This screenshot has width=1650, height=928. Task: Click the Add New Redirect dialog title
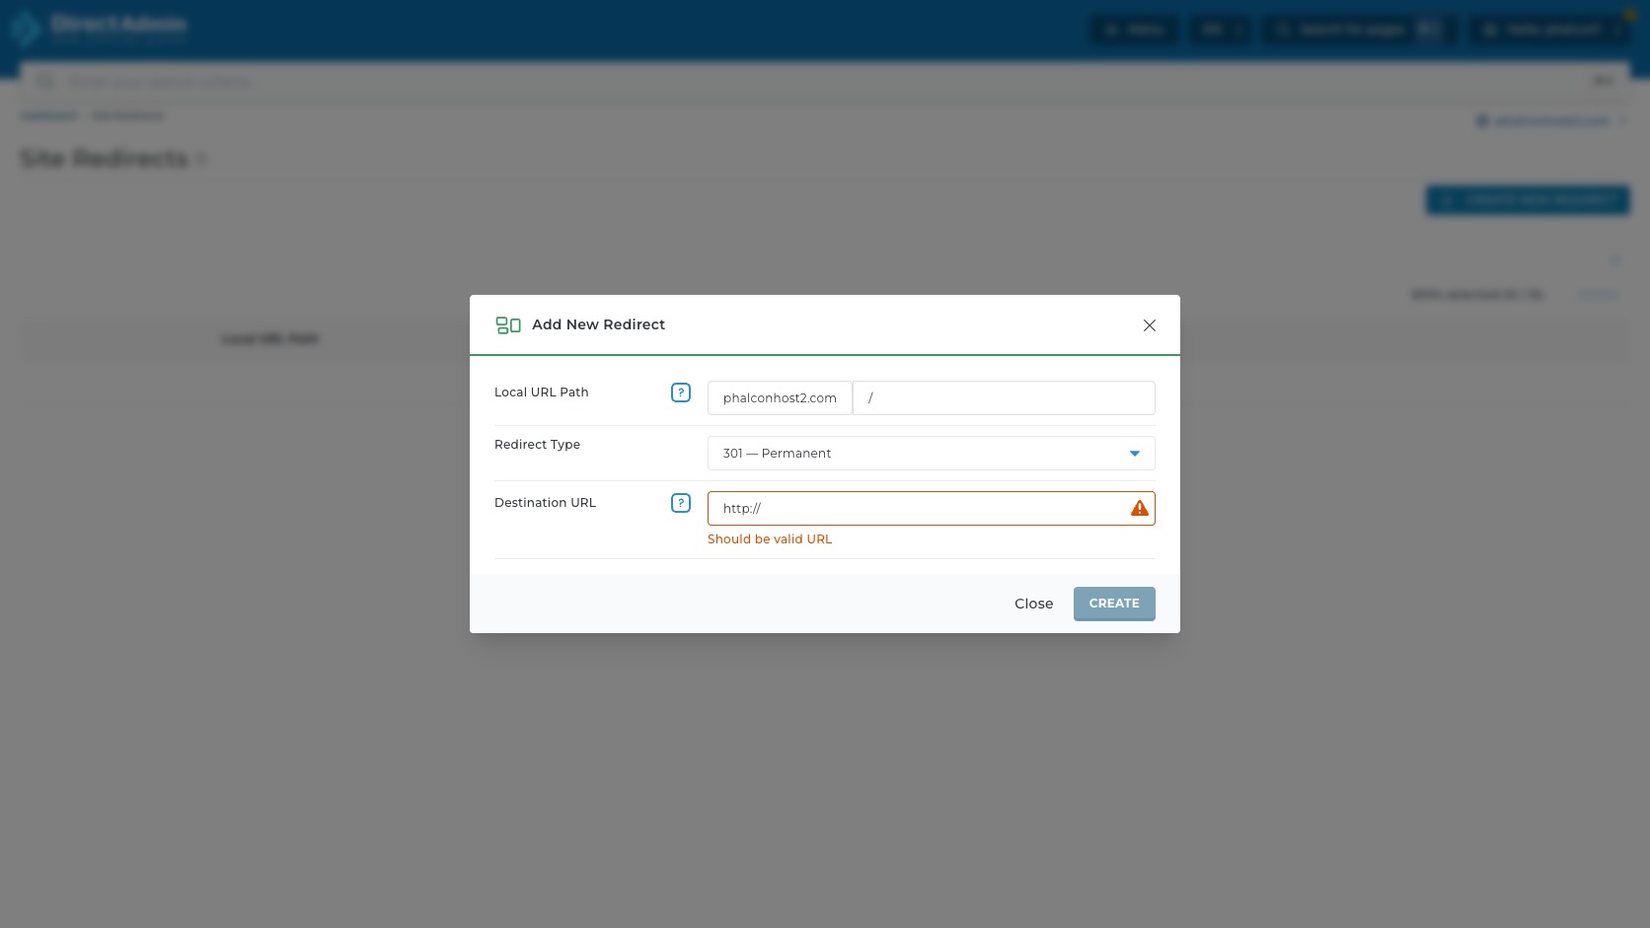[x=598, y=324]
